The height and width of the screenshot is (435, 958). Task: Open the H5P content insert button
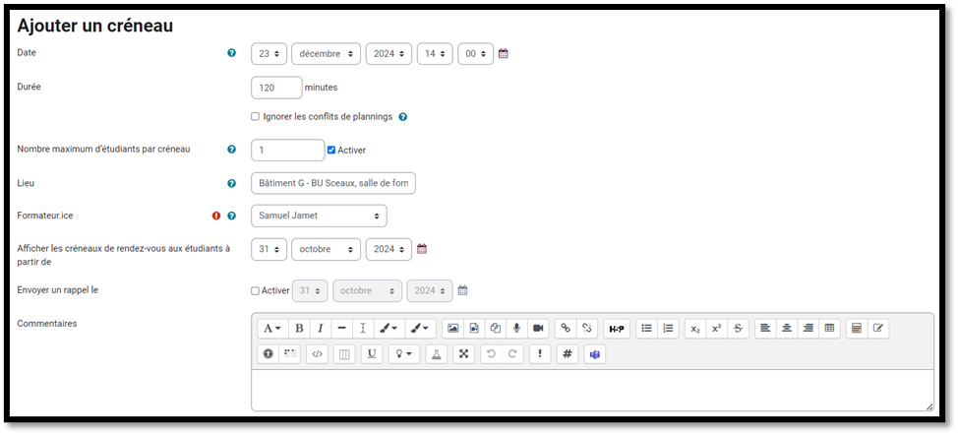pyautogui.click(x=617, y=329)
